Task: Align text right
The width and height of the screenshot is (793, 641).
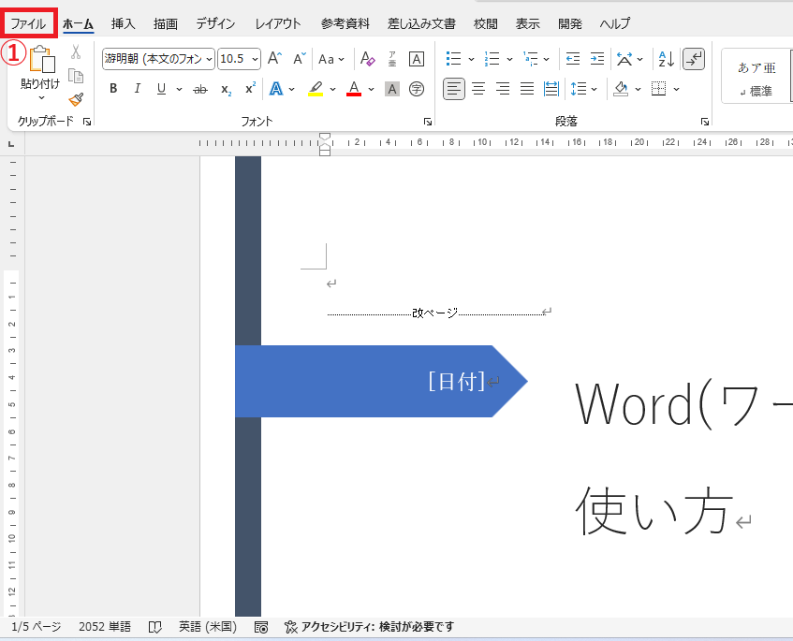Action: click(x=502, y=90)
